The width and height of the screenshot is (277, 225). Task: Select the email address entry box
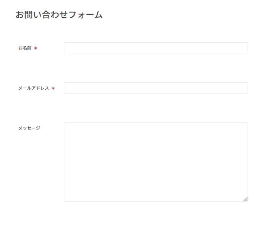(x=156, y=88)
